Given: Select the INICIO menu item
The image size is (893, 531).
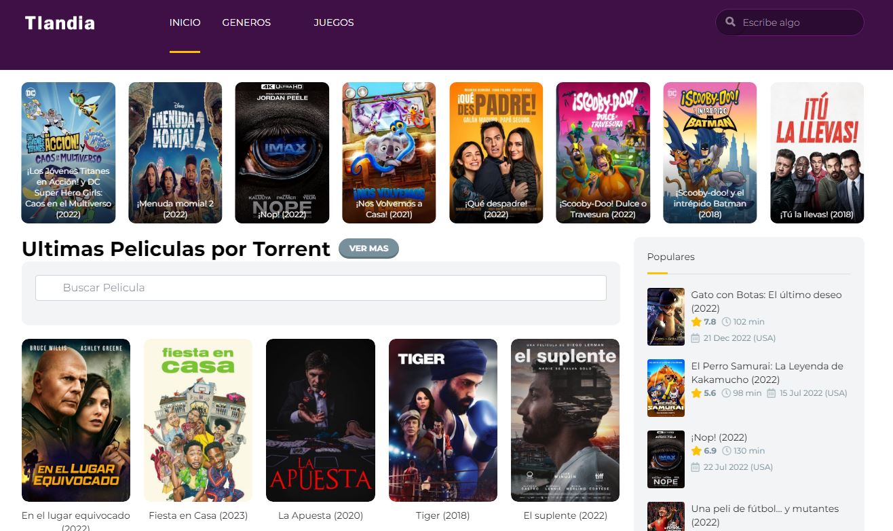Looking at the screenshot, I should pyautogui.click(x=185, y=22).
